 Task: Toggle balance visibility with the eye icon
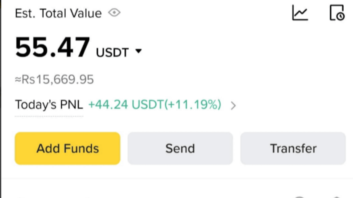coord(114,13)
